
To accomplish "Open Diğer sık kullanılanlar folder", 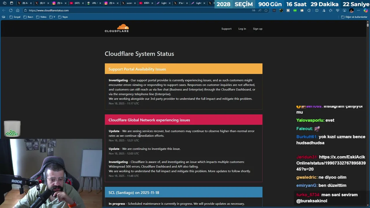I will (354, 17).
